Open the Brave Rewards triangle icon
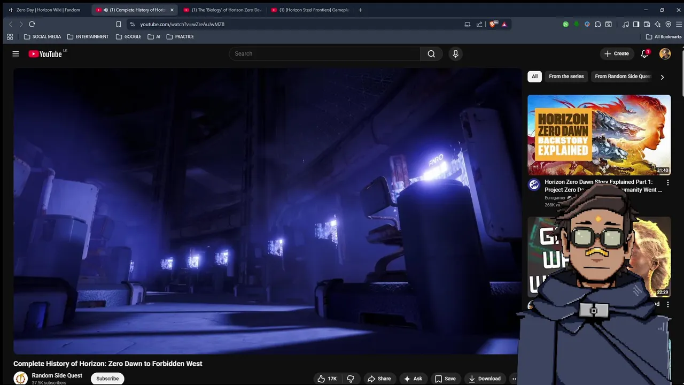 click(504, 24)
